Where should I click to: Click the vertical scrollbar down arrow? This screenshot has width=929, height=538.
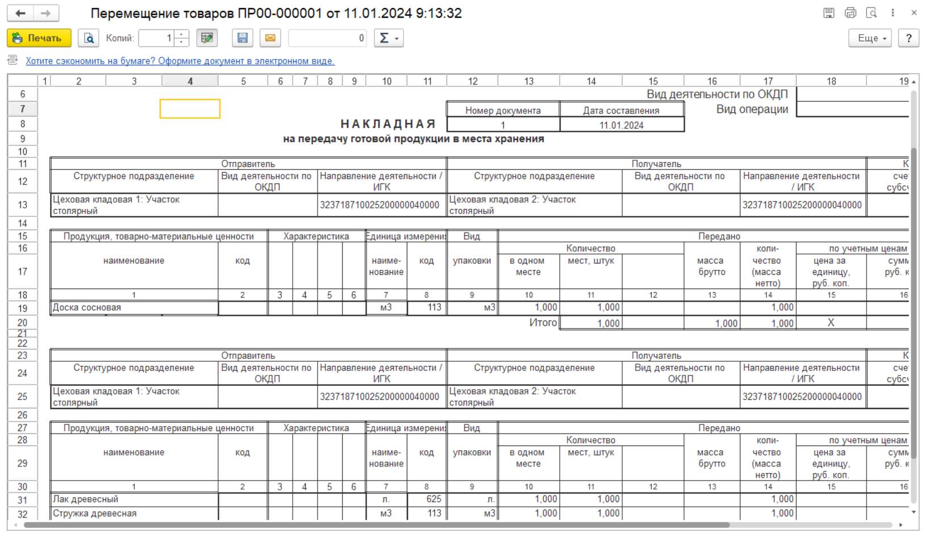(914, 512)
